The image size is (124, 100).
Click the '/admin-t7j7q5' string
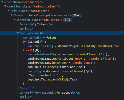100,59
